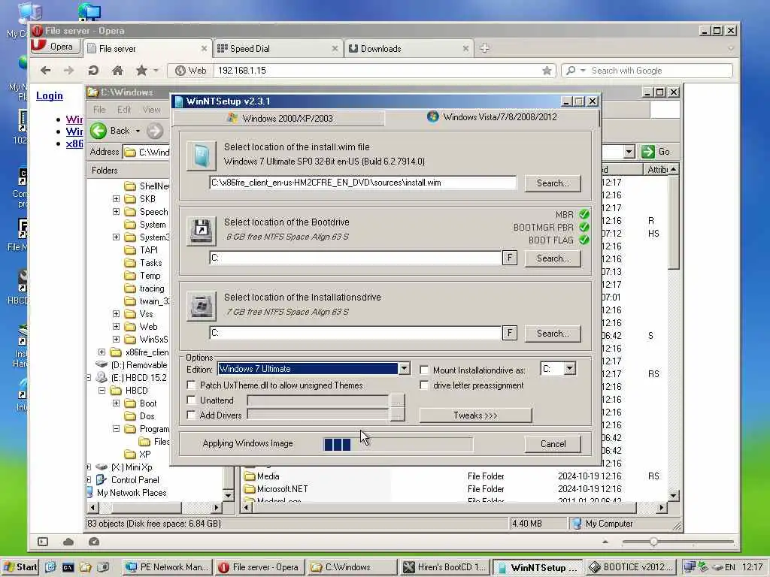Open the Opera menu button
Image resolution: width=770 pixels, height=577 pixels.
[55, 47]
